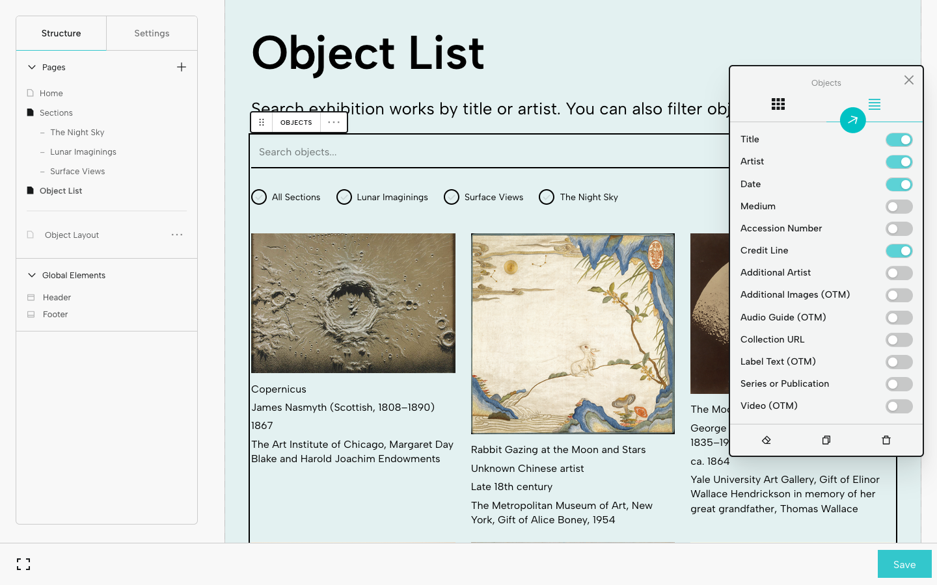Viewport: 937px width, 585px height.
Task: Click the Search objects input field
Action: [489, 152]
